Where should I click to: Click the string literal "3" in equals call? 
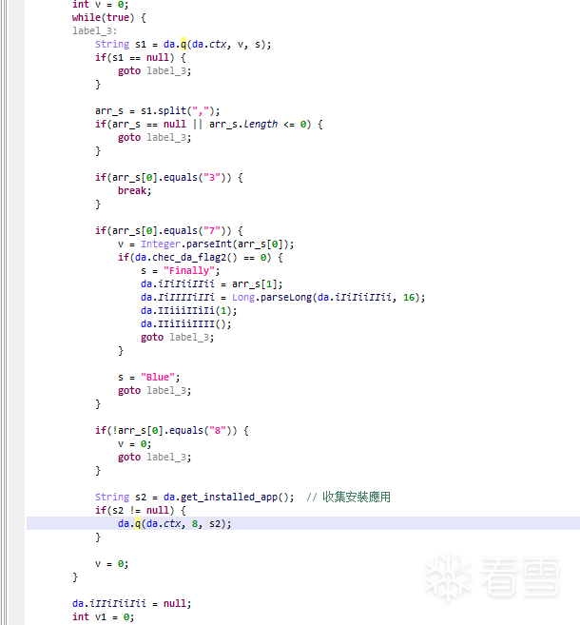[212, 177]
